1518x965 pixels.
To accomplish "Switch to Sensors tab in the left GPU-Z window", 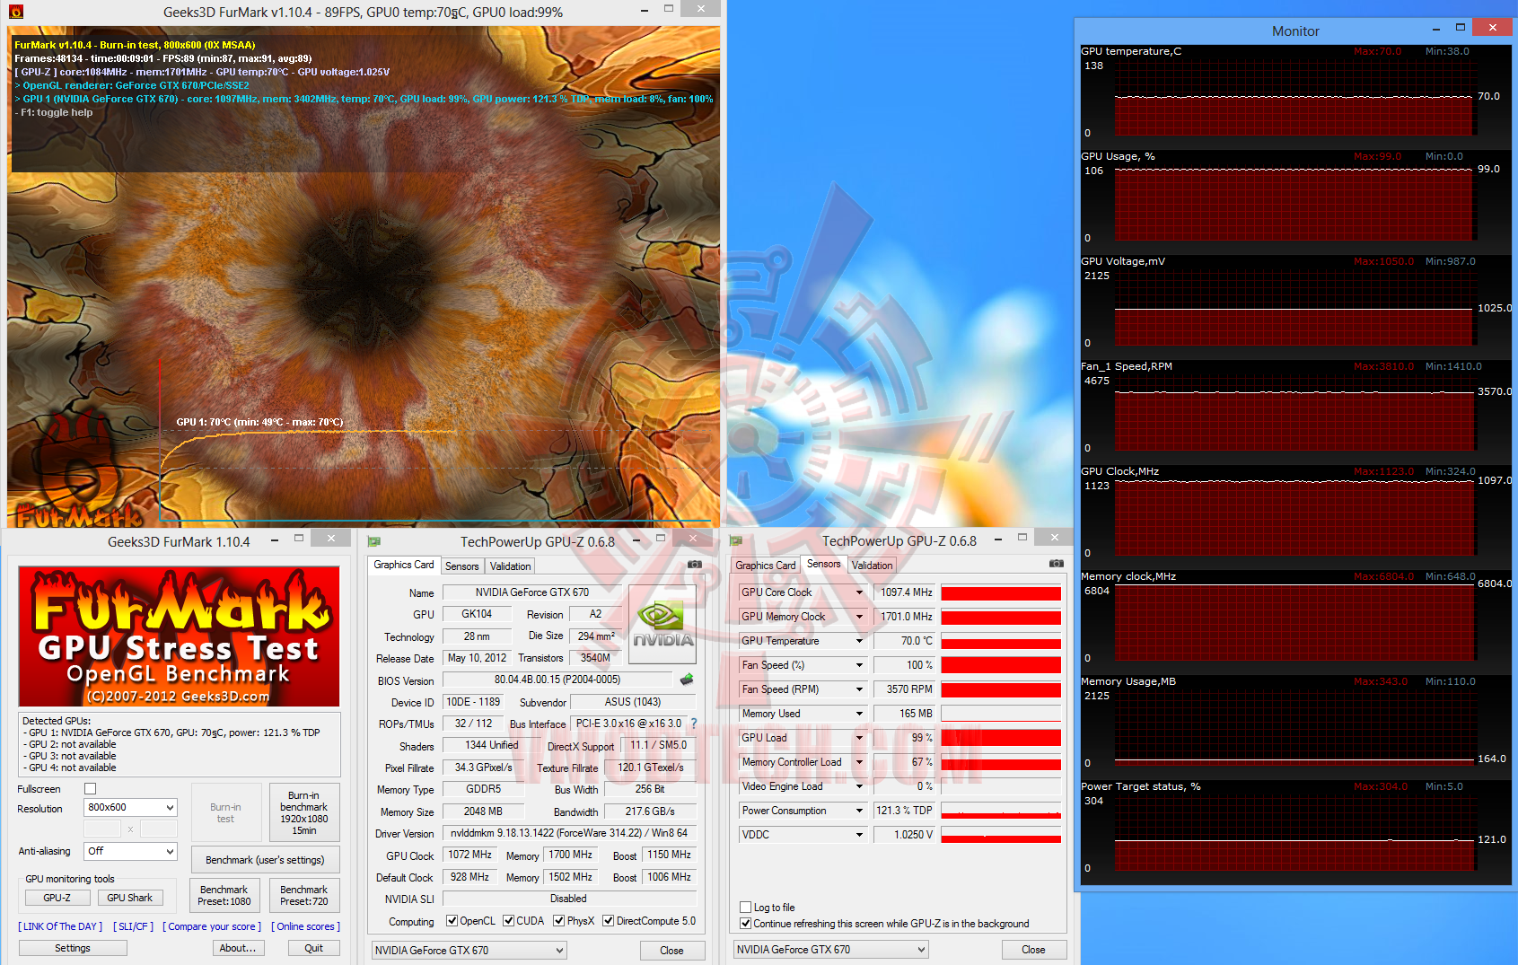I will (x=461, y=566).
